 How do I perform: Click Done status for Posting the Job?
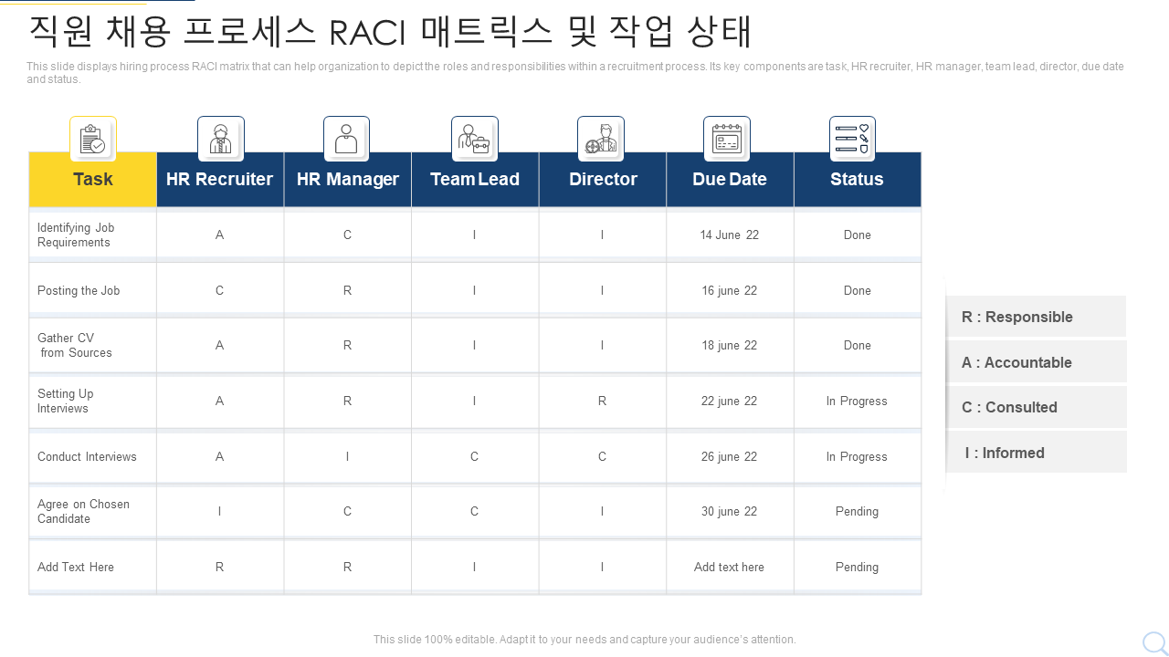858,290
